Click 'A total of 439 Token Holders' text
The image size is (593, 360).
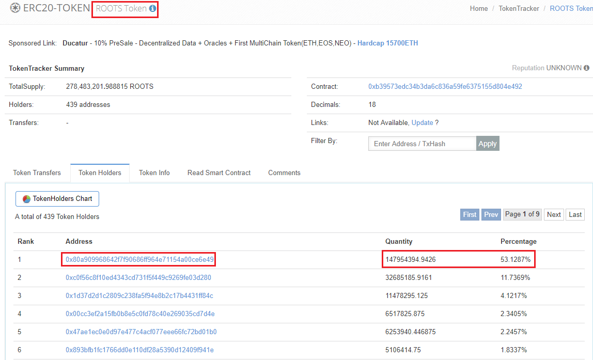(x=57, y=217)
